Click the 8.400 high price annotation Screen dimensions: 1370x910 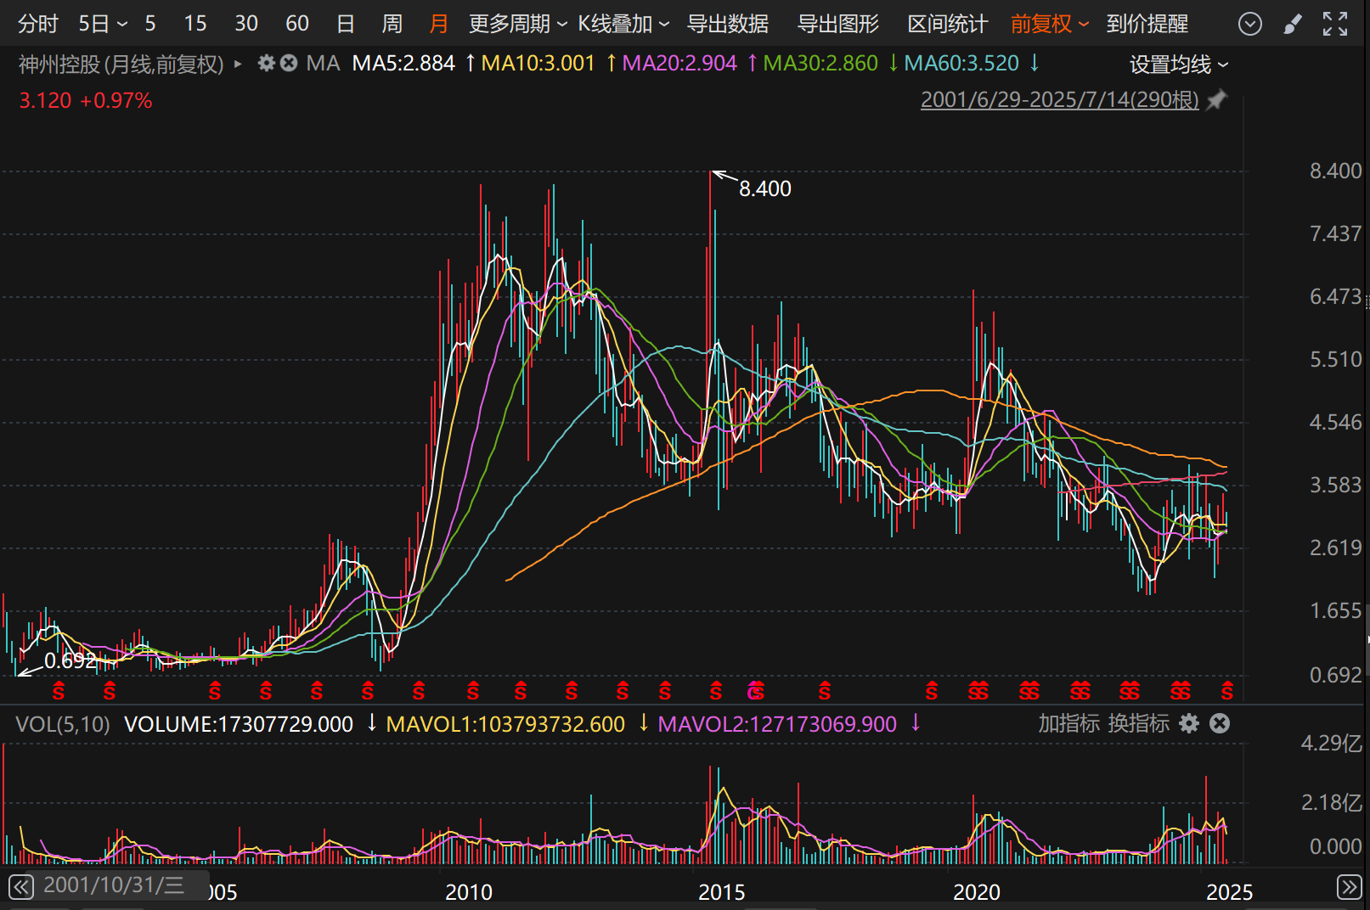pyautogui.click(x=764, y=188)
